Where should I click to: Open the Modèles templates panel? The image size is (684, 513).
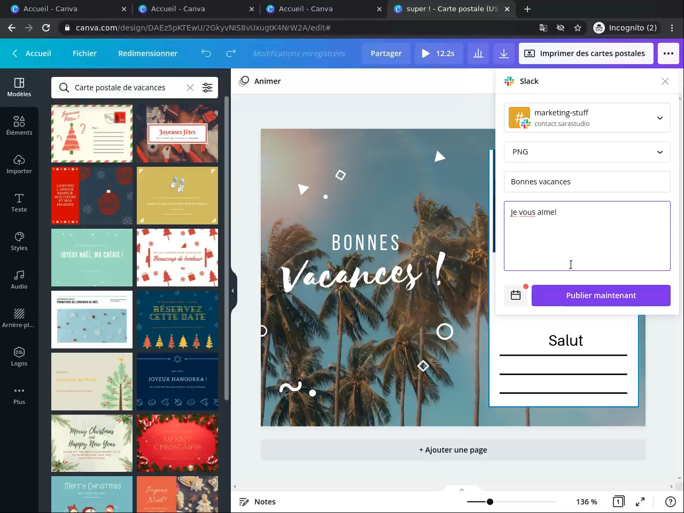19,87
